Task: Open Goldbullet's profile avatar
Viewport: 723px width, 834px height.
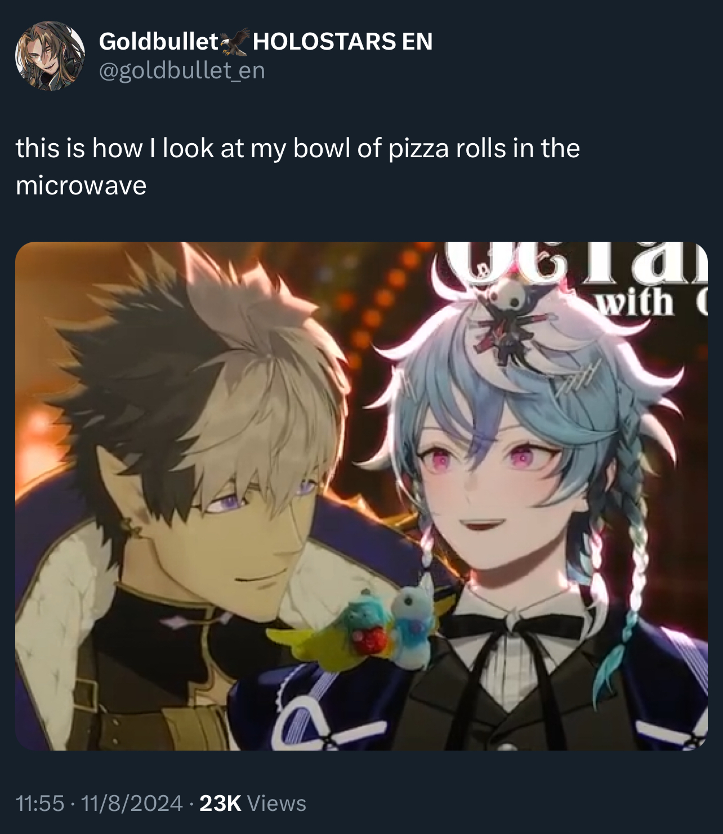Action: coord(50,56)
